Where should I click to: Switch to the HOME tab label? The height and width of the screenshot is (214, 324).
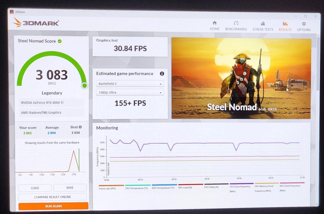pos(215,29)
